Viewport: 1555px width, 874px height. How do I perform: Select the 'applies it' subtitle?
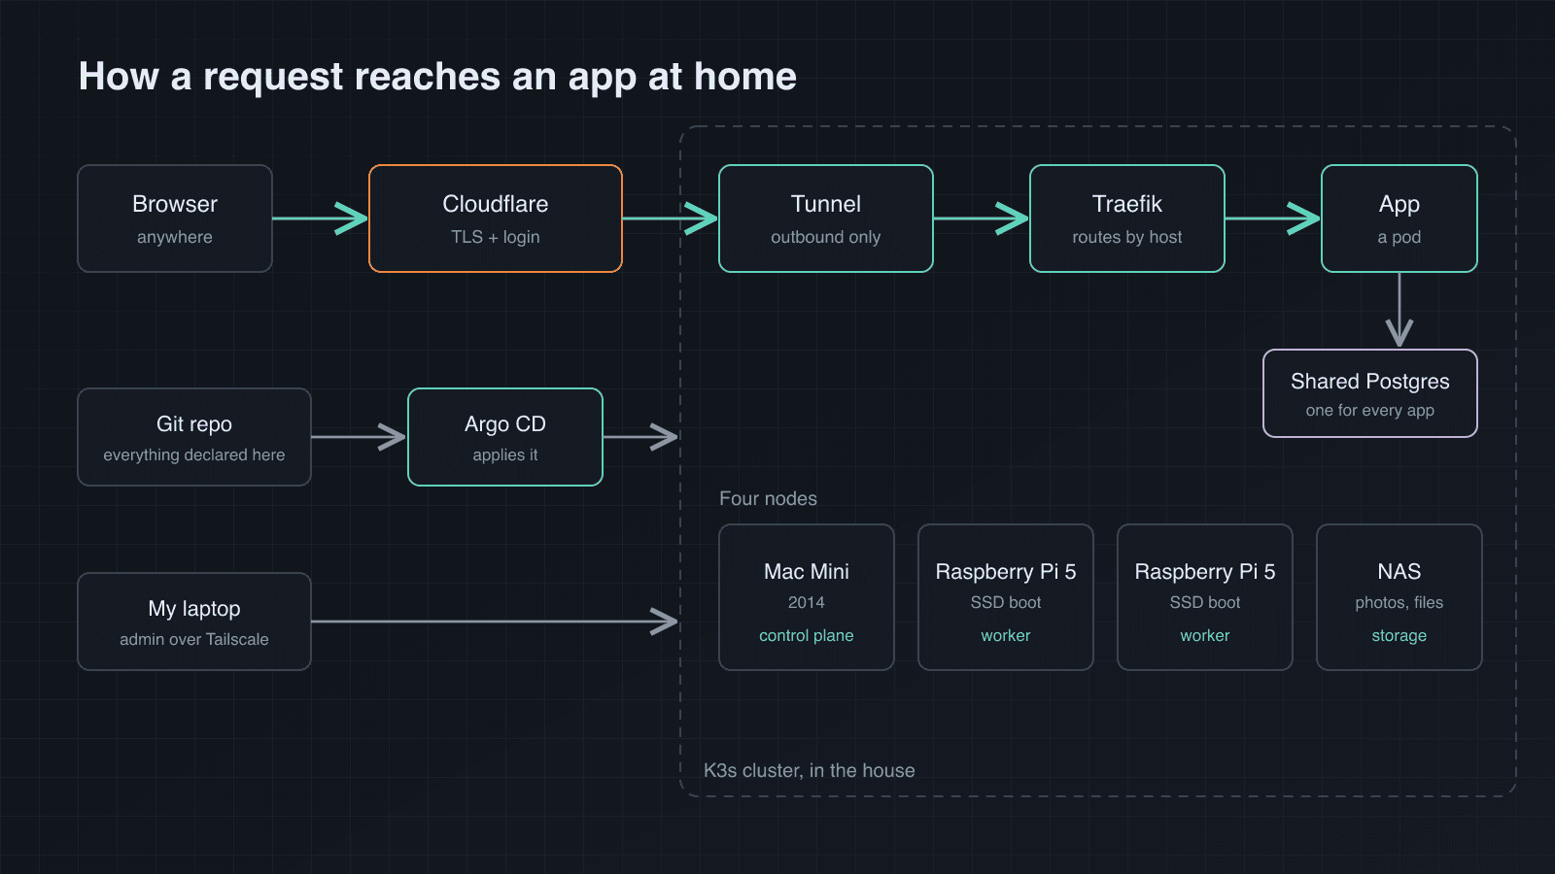point(505,454)
